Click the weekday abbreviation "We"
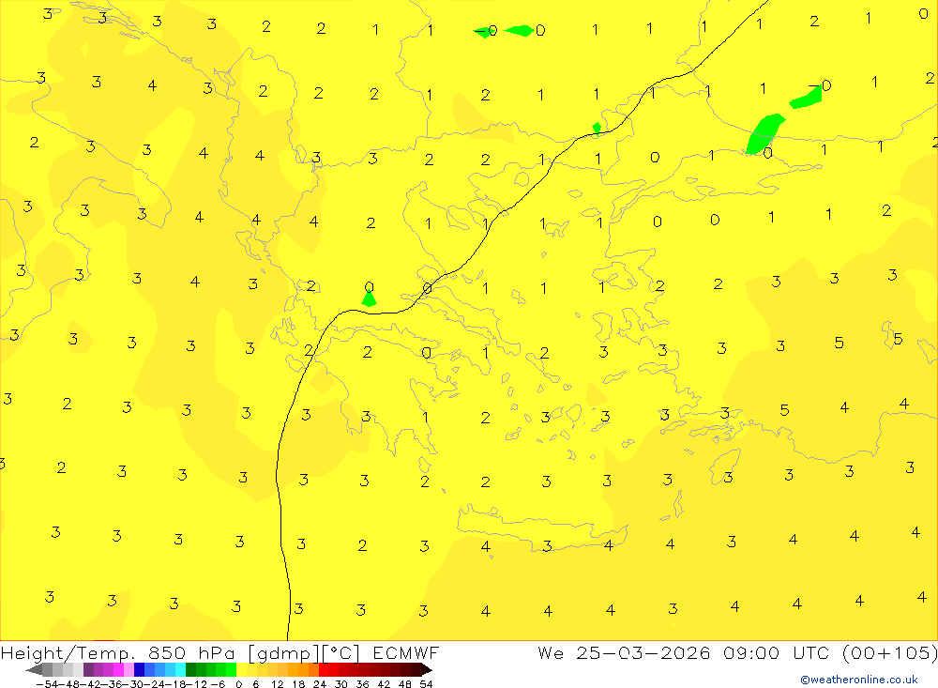The image size is (938, 688). pos(551,652)
